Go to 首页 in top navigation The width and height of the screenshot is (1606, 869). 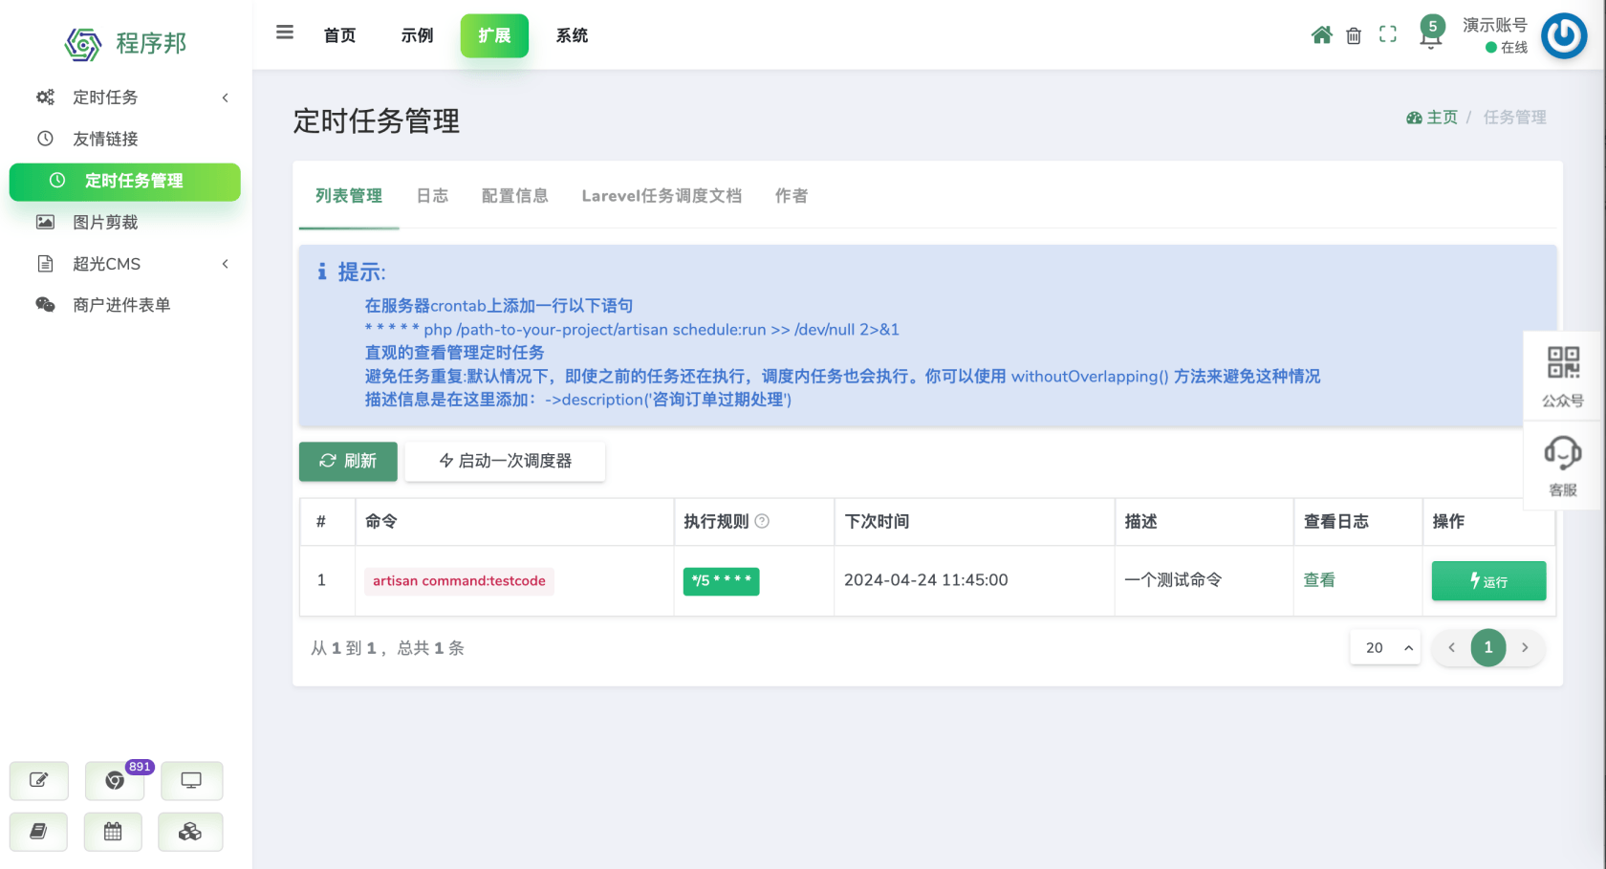tap(339, 35)
